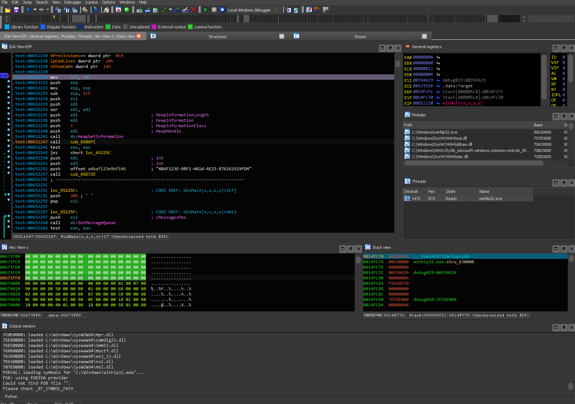Switch to the Structures tab
The height and width of the screenshot is (404, 575).
coord(217,37)
